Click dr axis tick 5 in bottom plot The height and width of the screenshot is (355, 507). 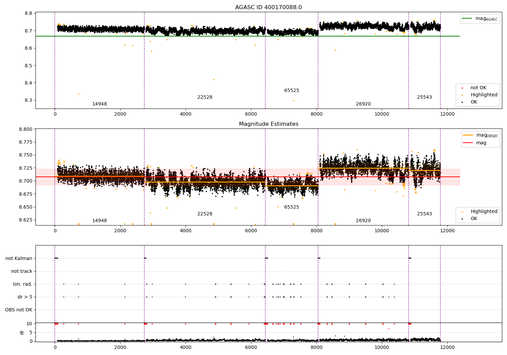click(31, 332)
